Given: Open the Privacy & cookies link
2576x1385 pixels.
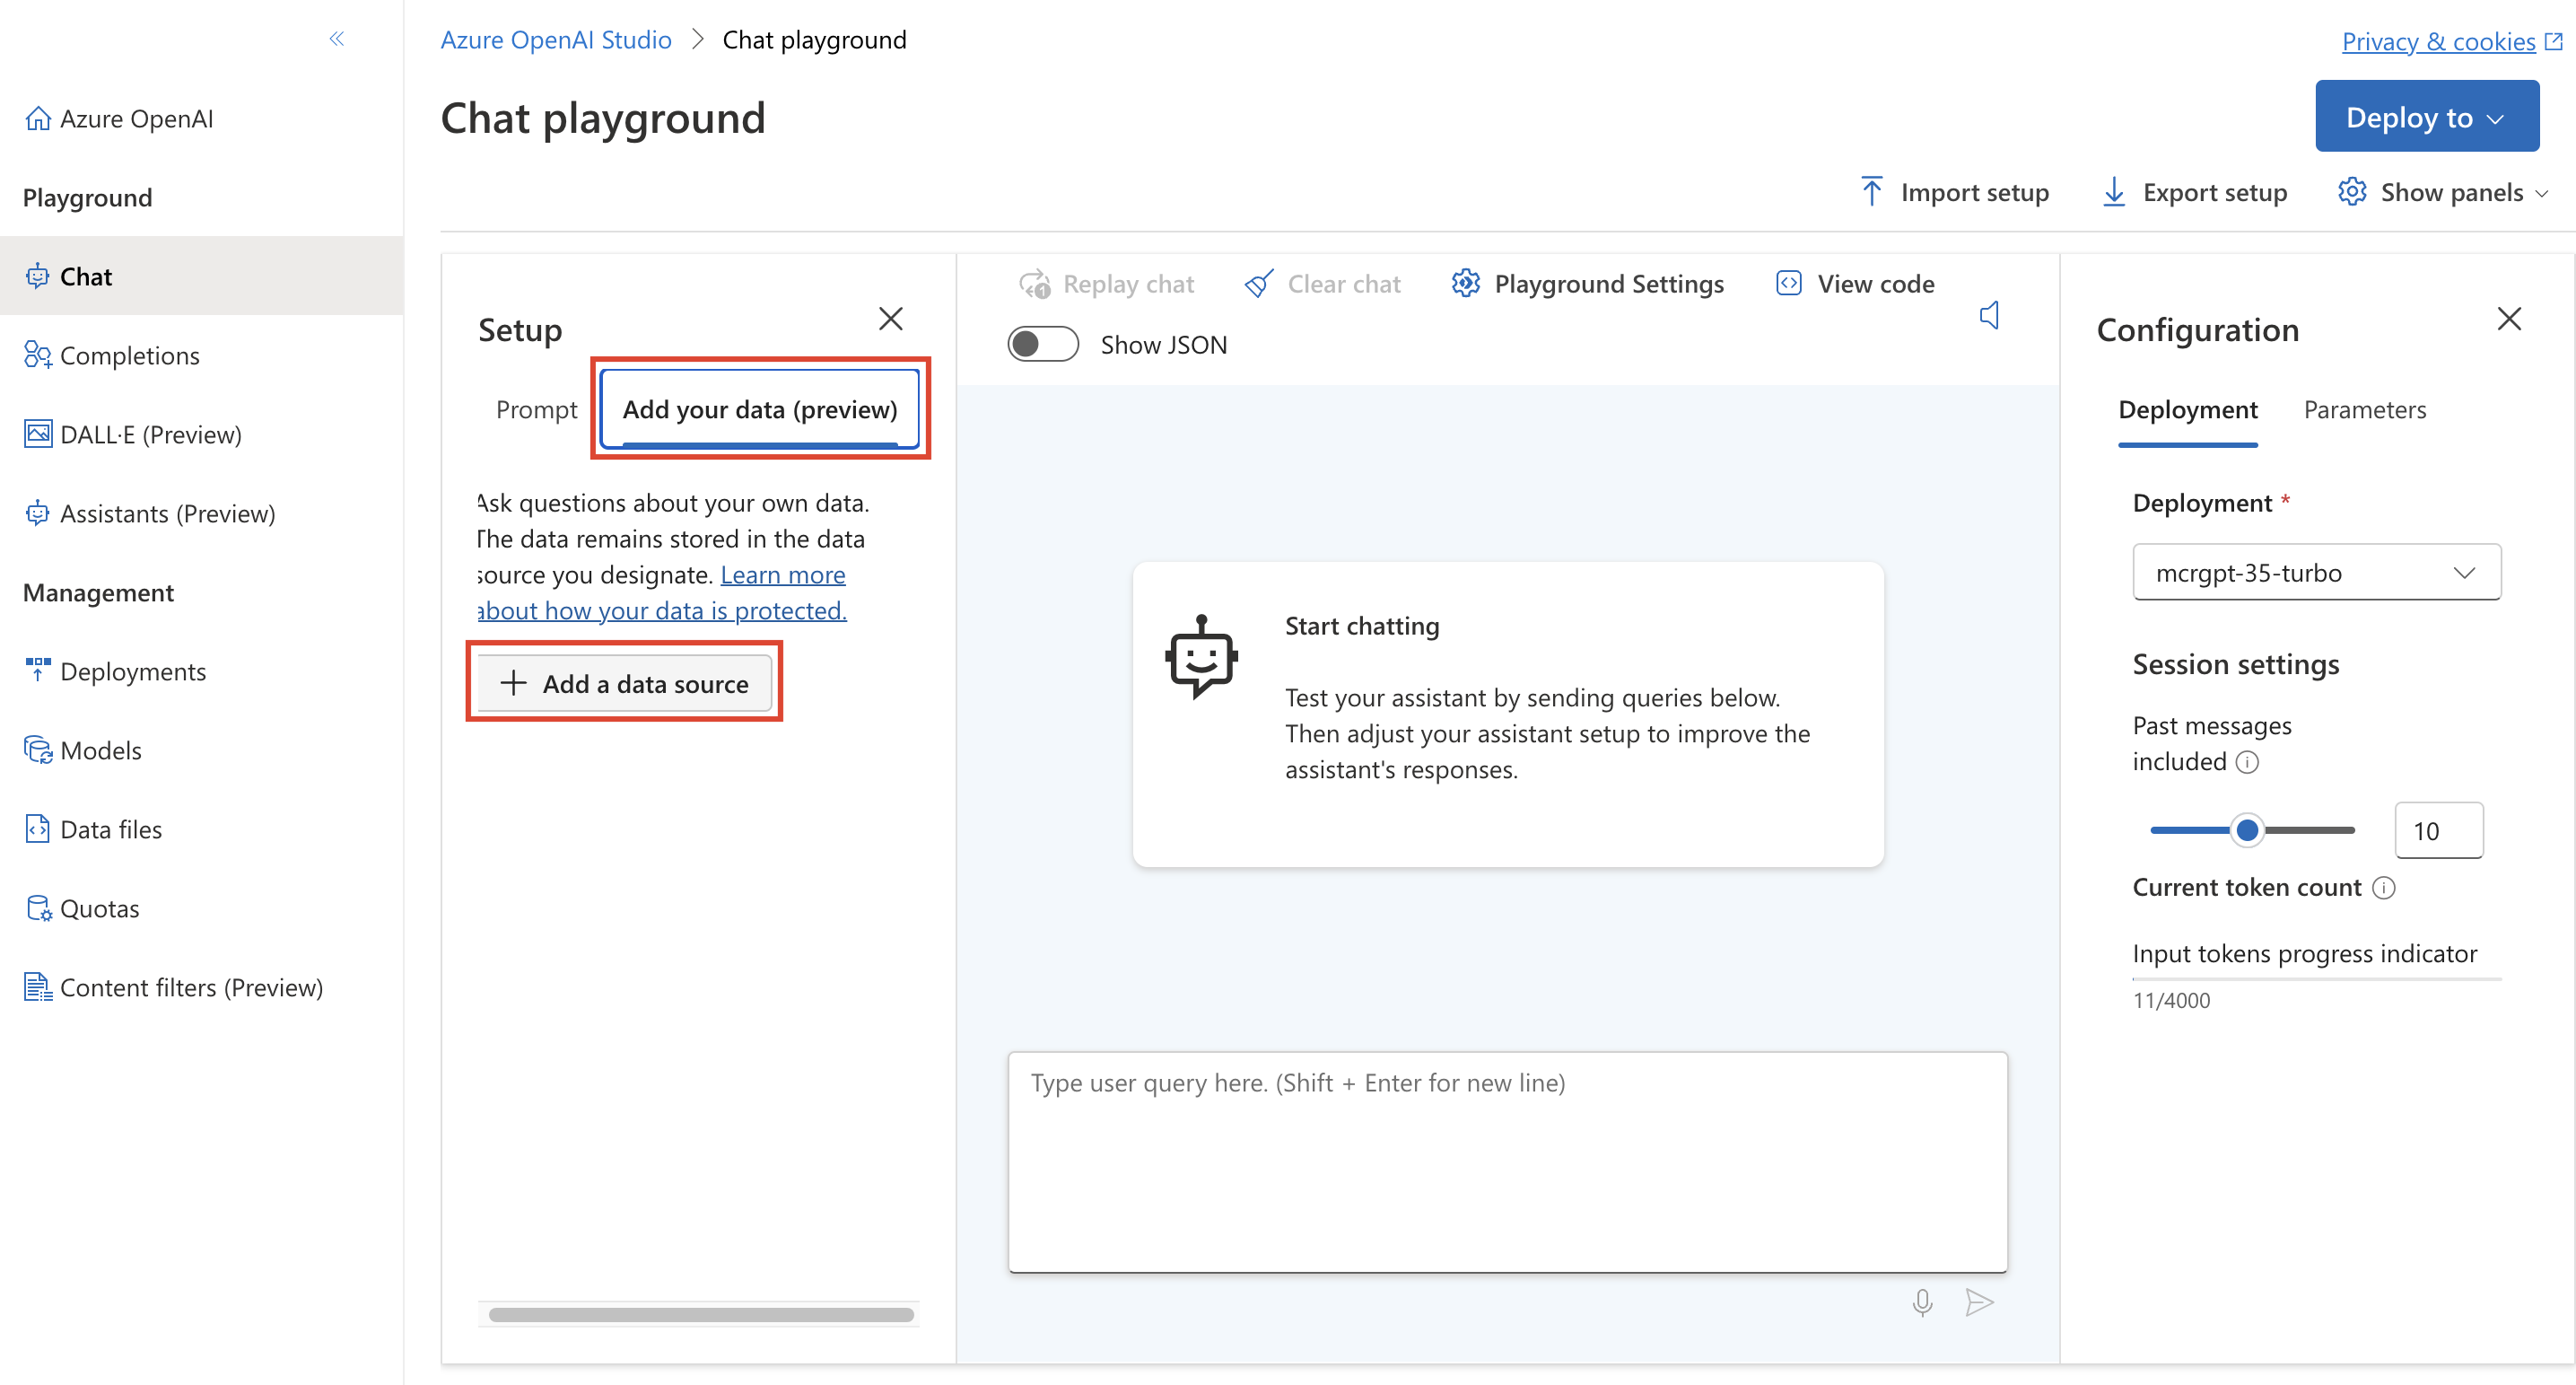Looking at the screenshot, I should 2438,41.
